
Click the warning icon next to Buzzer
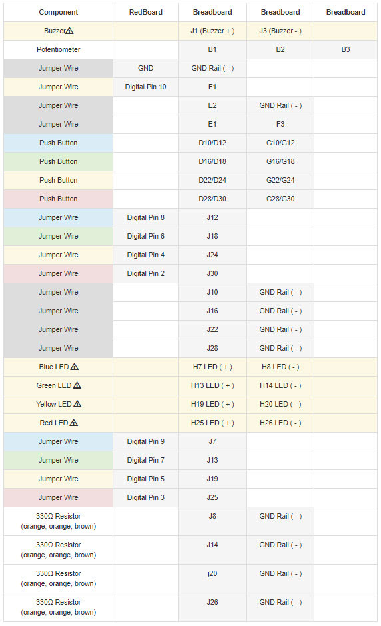69,31
